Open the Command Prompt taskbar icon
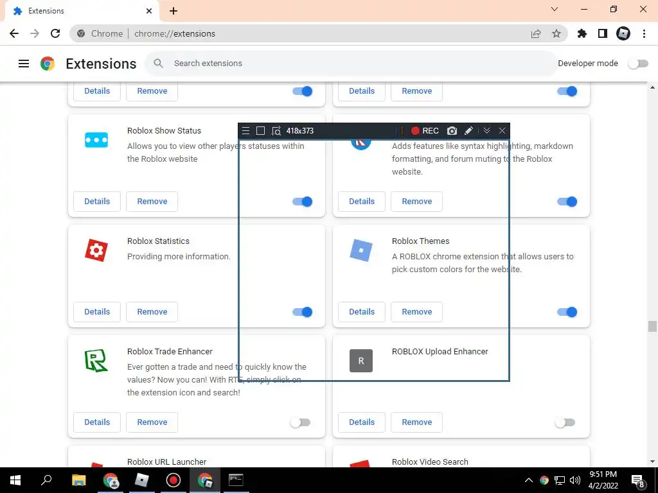This screenshot has height=493, width=658. [236, 480]
